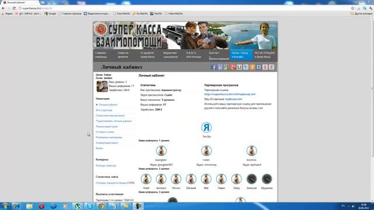Image resolution: width=374 pixels, height=210 pixels.
Task: Click the large blue 'Я' icon (Это Вы)
Action: pos(206,127)
